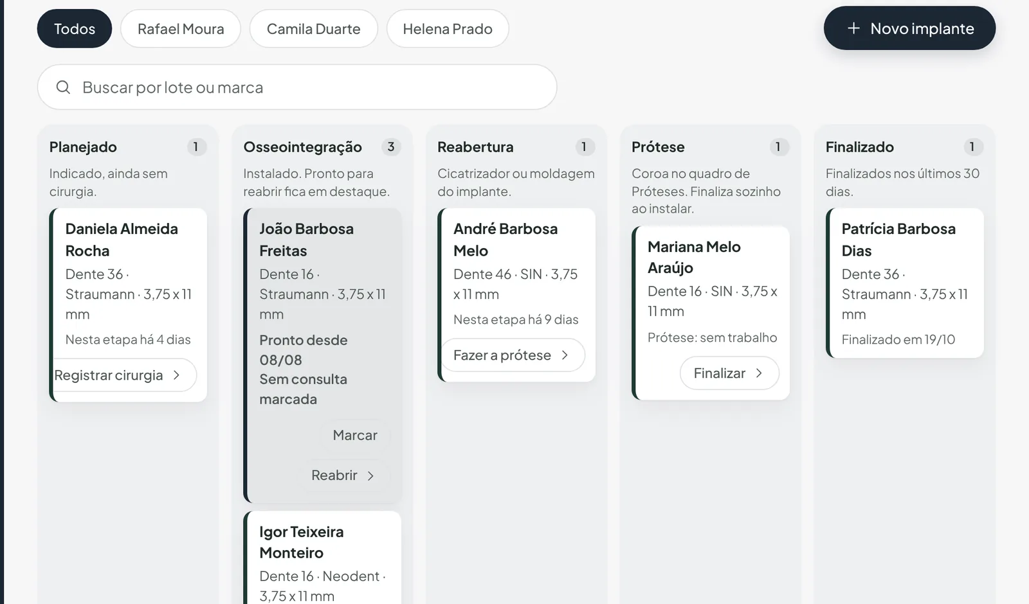Click 'Sem consulta marcada' text
This screenshot has width=1029, height=604.
point(304,389)
